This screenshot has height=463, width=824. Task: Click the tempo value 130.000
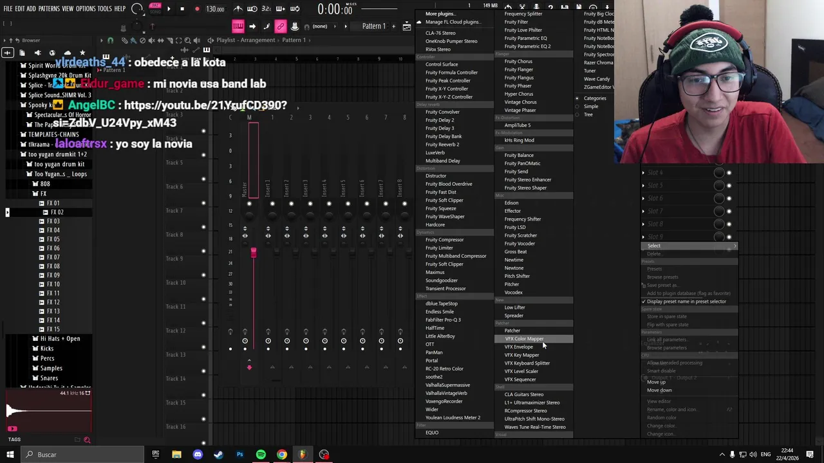pyautogui.click(x=215, y=9)
